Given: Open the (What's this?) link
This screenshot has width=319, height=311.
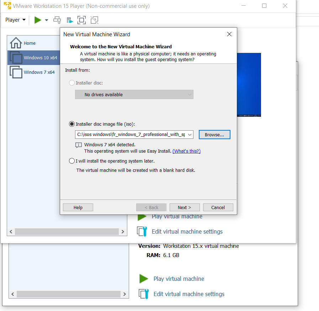Looking at the screenshot, I should coord(186,151).
